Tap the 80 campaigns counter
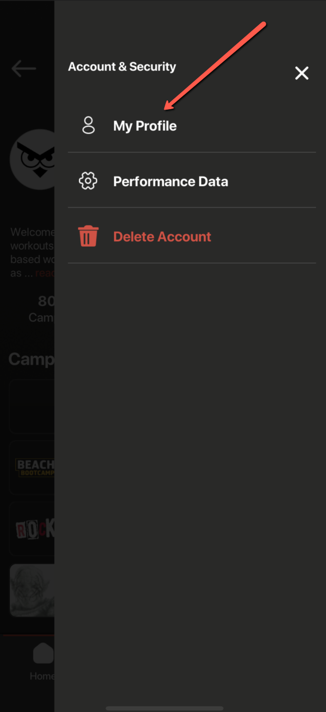The image size is (326, 712). click(42, 309)
